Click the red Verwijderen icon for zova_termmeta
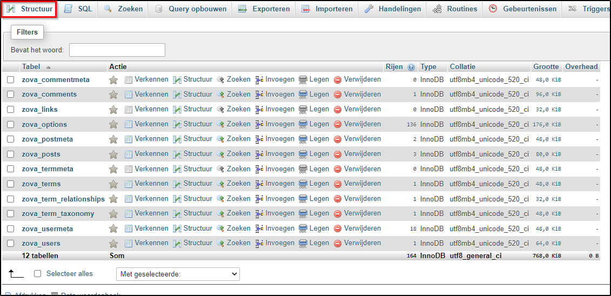611x296 pixels. pyautogui.click(x=338, y=169)
